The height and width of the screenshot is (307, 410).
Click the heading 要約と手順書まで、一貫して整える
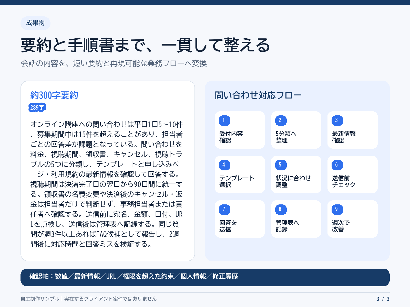145,45
